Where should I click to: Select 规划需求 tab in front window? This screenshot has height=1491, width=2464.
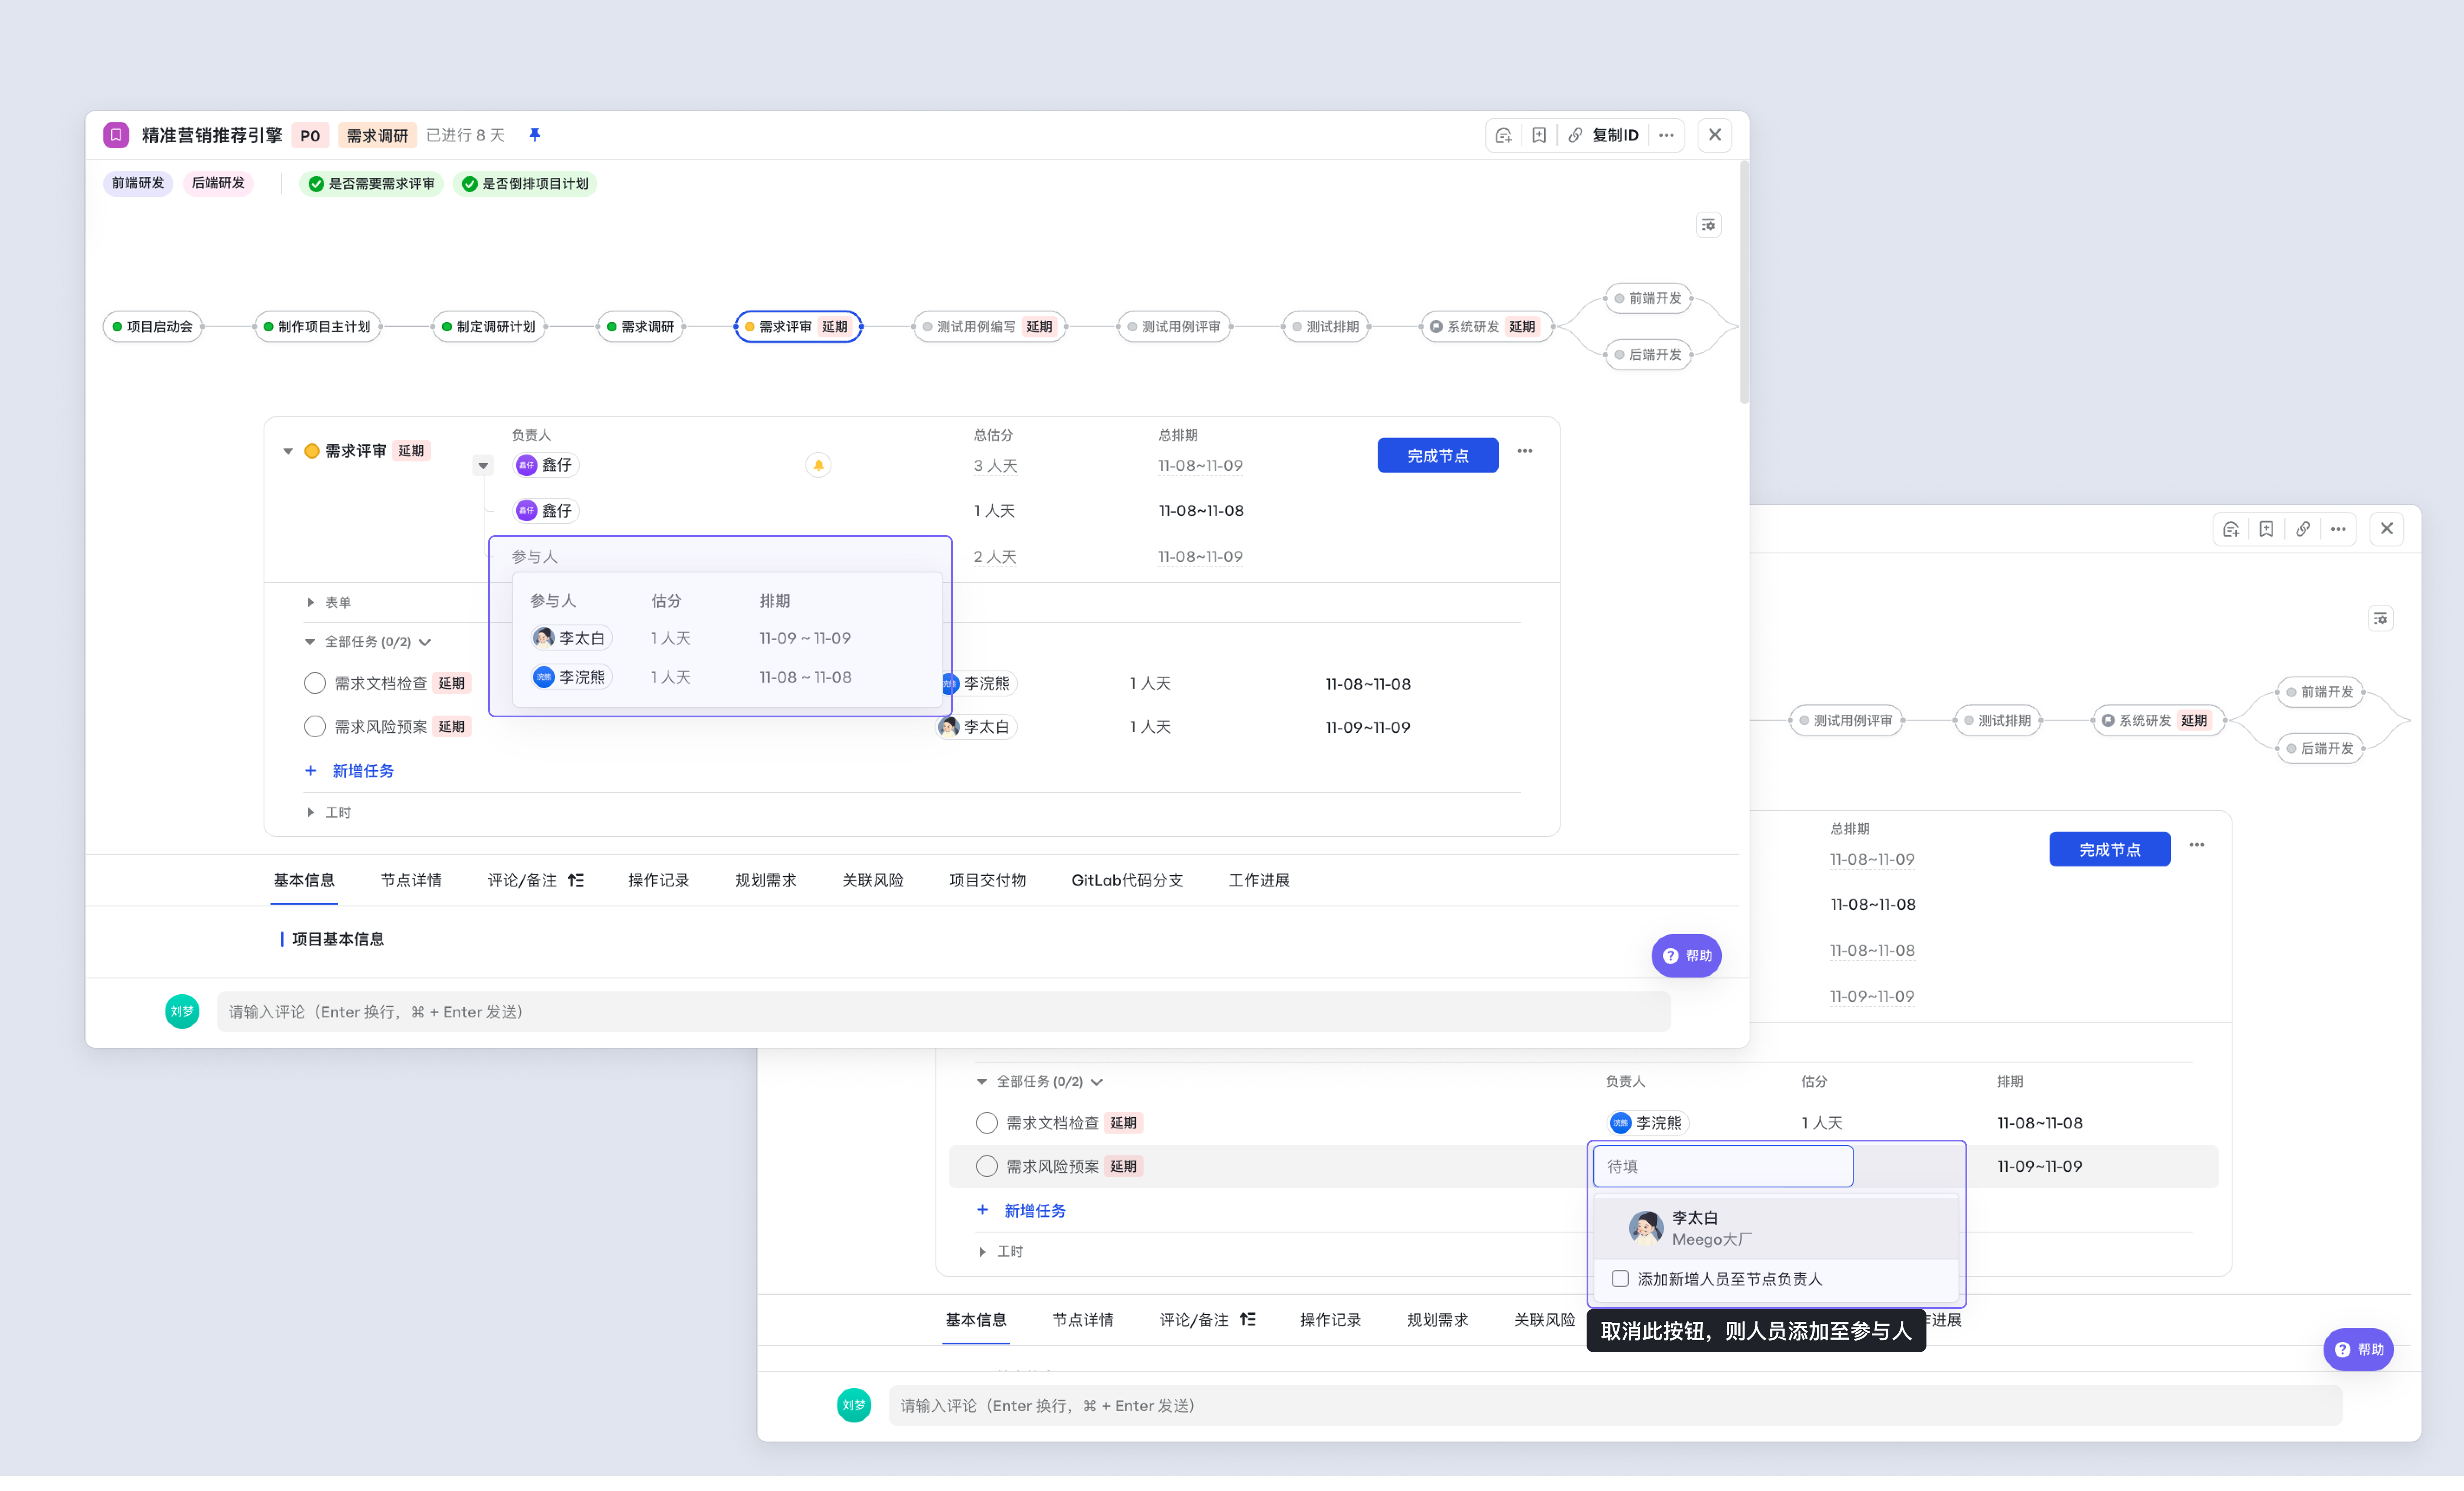[x=766, y=880]
